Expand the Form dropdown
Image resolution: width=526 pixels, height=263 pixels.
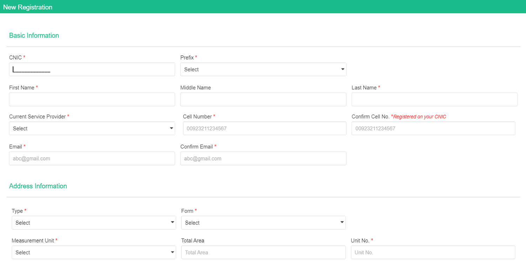tap(263, 223)
